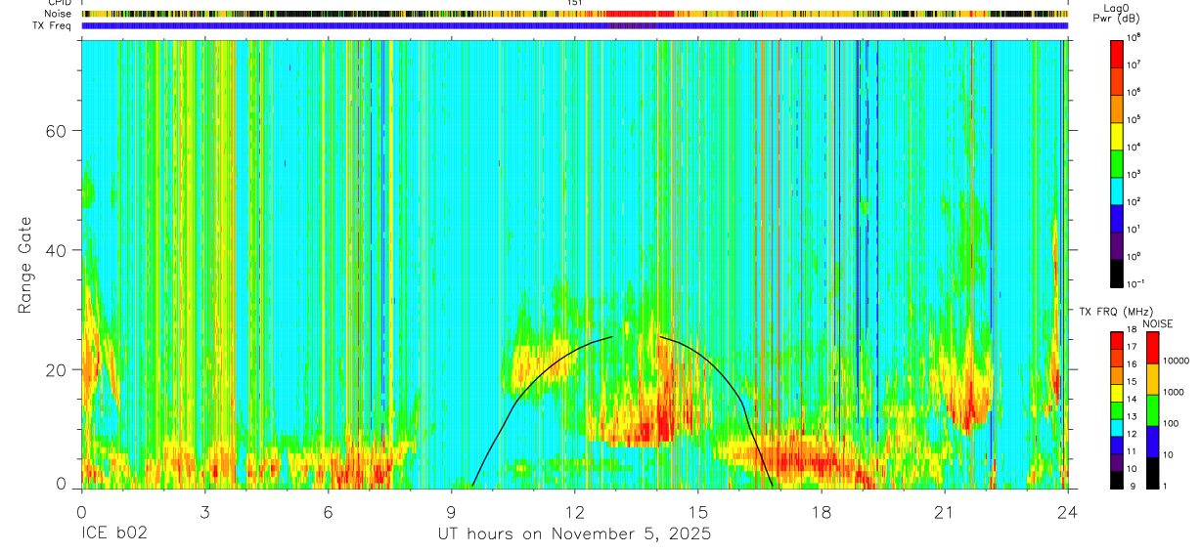This screenshot has height=554, width=1201.
Task: Click the "CPID" row label
Action: pyautogui.click(x=60, y=3)
